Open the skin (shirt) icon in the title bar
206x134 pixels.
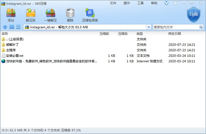click(x=166, y=3)
